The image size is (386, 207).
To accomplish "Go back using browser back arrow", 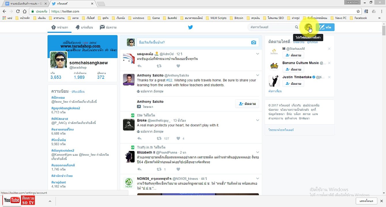I will (4, 11).
